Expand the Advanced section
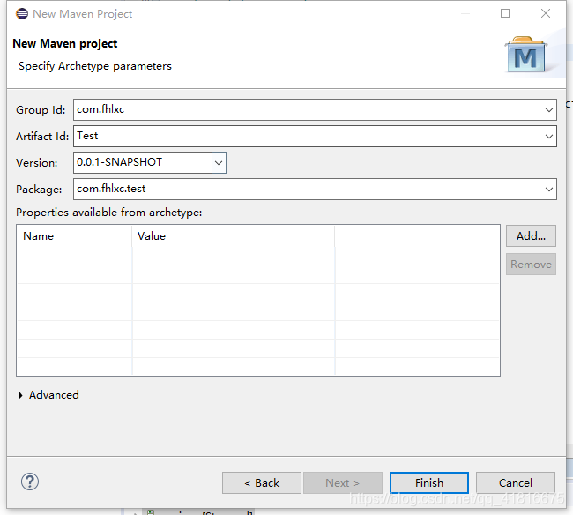 (x=21, y=395)
